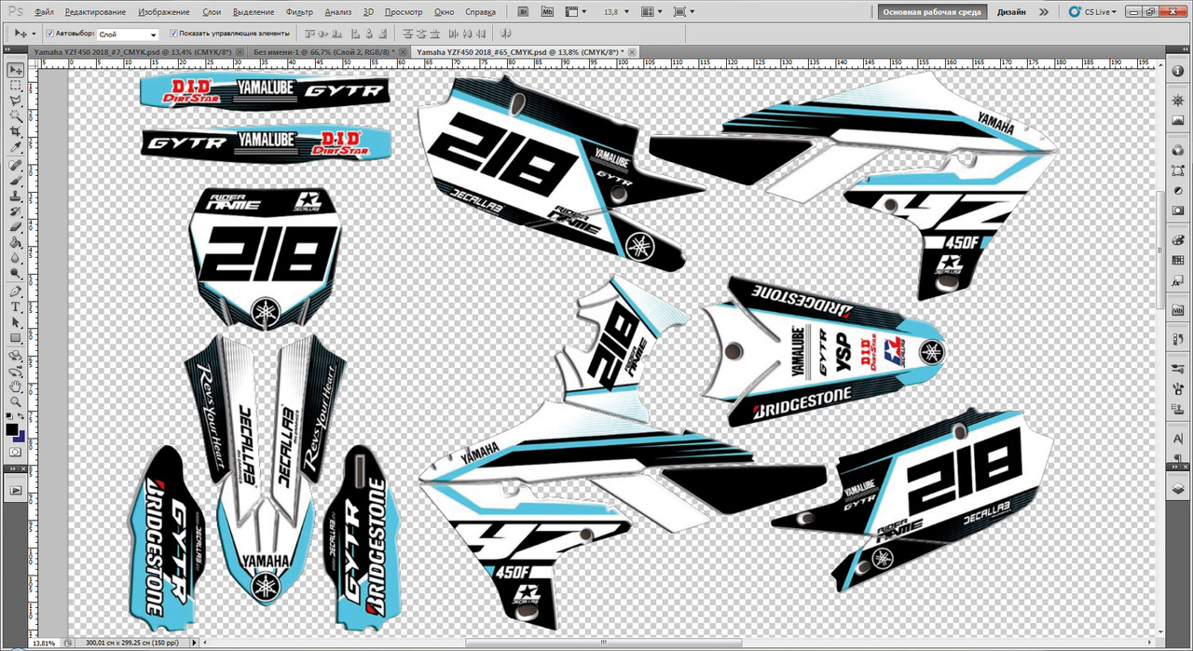Launch Adobe Bridge from Br icon

coord(523,12)
